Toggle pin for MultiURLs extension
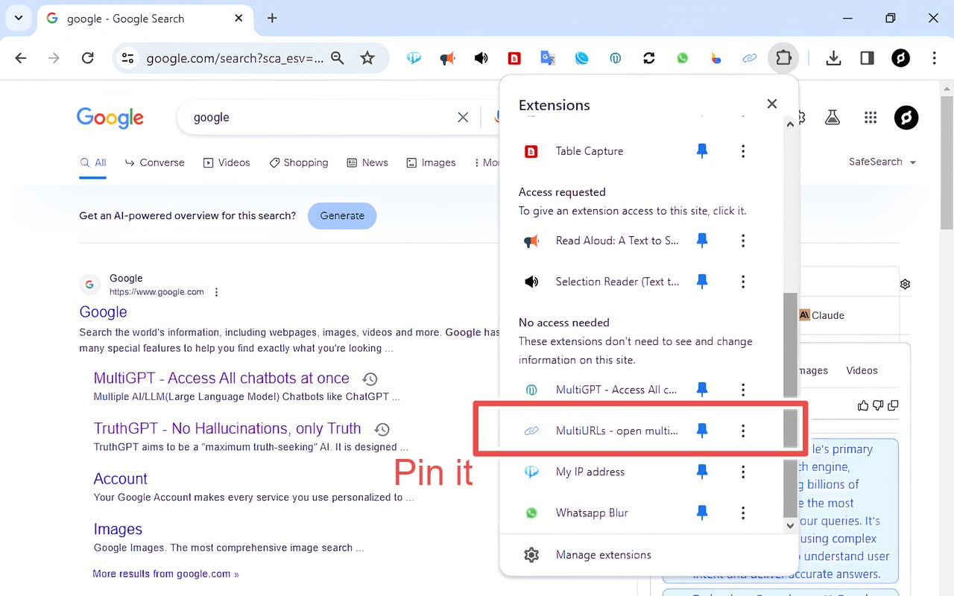Screen dimensions: 954x596 [x=701, y=431]
